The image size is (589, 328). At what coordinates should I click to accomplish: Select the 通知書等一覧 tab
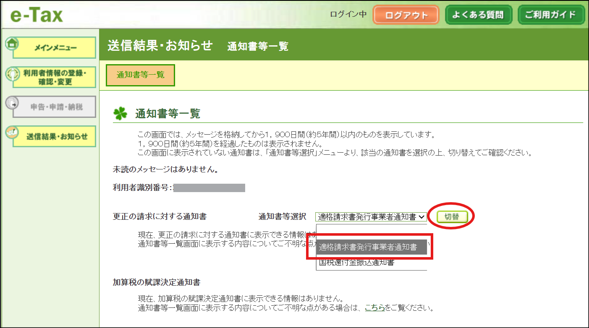pos(140,75)
